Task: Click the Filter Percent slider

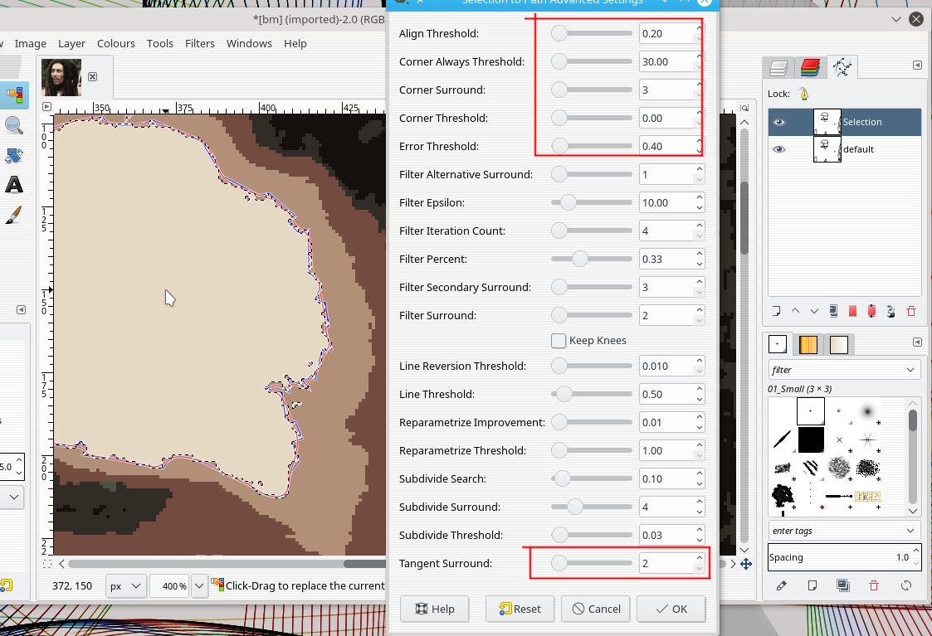Action: [591, 260]
